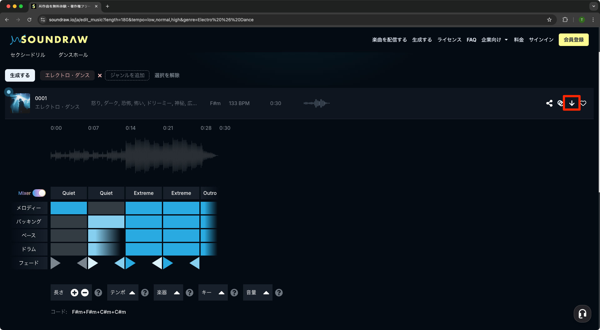Click サインイン to sign in
The width and height of the screenshot is (600, 330).
[x=541, y=40]
